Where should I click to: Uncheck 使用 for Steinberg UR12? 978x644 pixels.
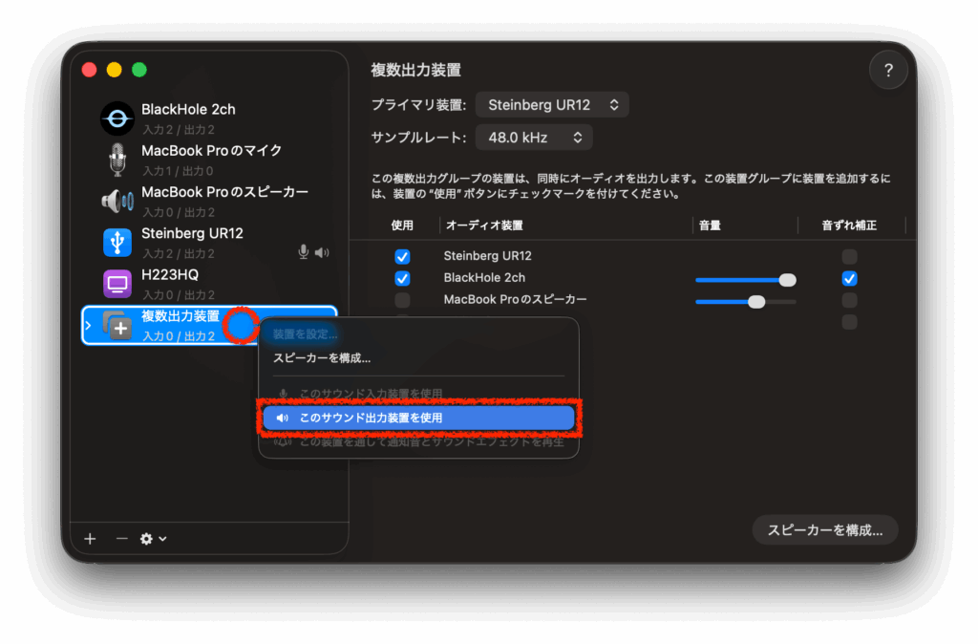[x=402, y=256]
